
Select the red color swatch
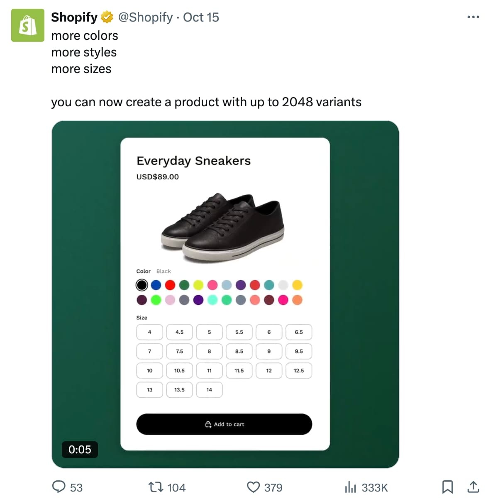coord(170,285)
